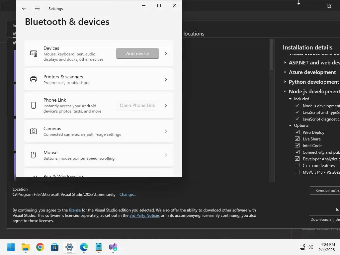Open the license link
340x255 pixels.
[x=75, y=210]
